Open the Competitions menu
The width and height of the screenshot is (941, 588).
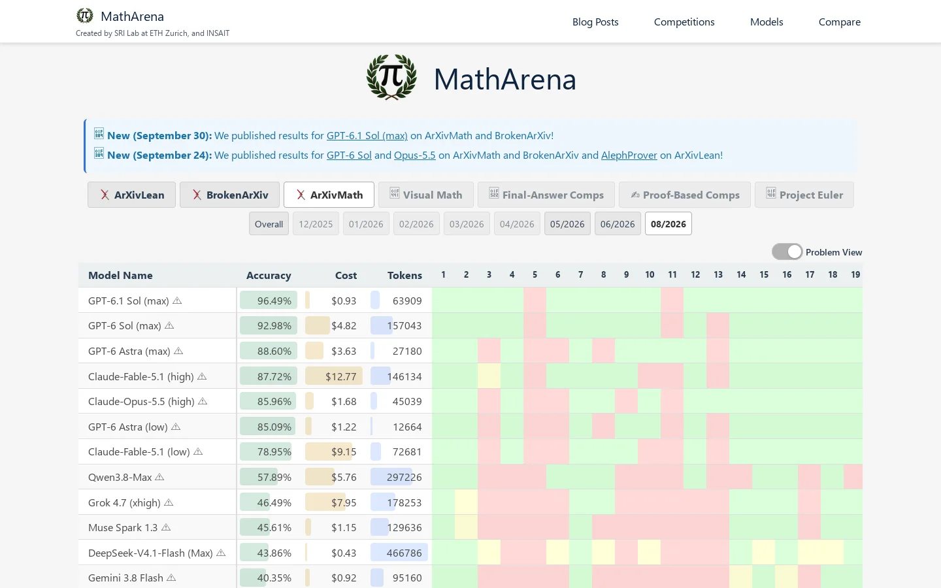tap(684, 22)
